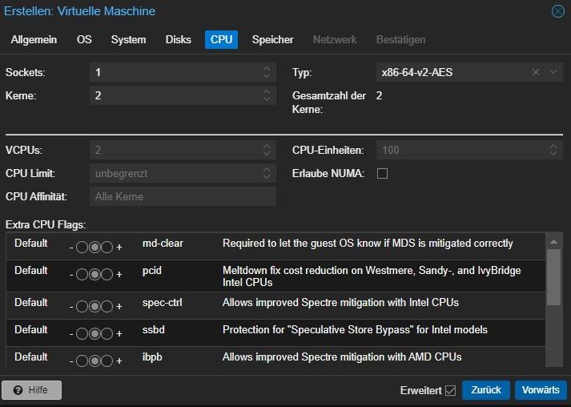Click Vorwärts to continue
Viewport: 571px width, 407px height.
[x=540, y=390]
